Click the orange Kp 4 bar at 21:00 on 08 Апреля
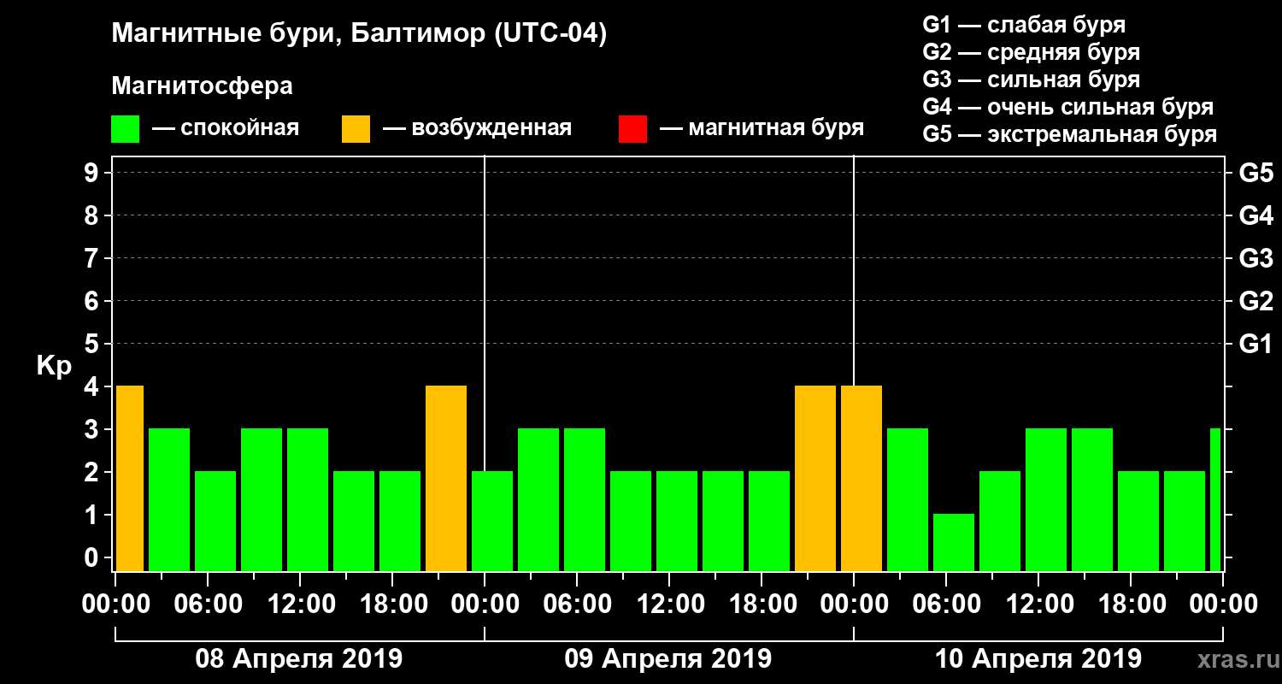 coord(446,478)
